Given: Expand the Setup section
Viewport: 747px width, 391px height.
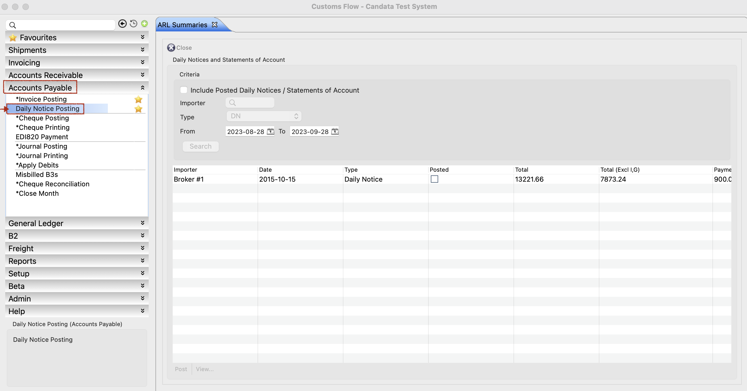Looking at the screenshot, I should (142, 273).
